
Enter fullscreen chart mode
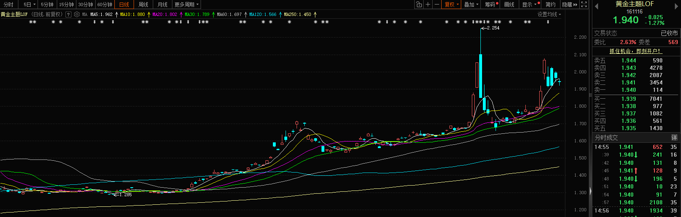584,4
